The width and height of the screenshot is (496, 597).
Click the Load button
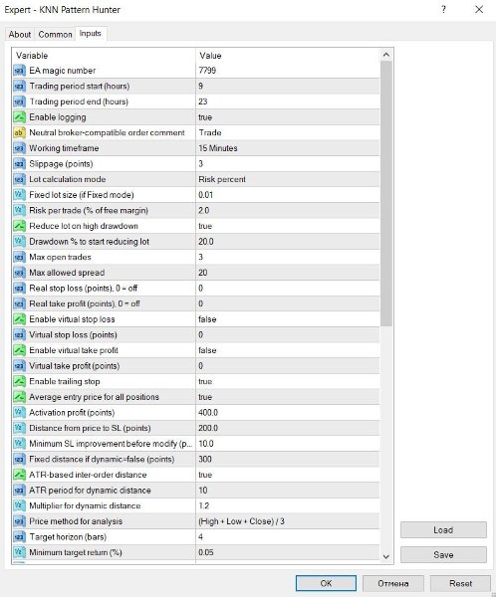[x=443, y=530]
